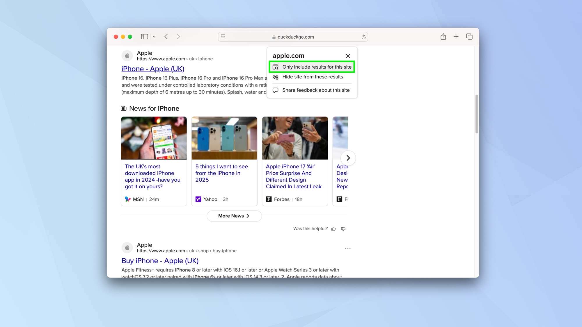
Task: Click the Safari sidebar toggle icon
Action: tap(145, 37)
